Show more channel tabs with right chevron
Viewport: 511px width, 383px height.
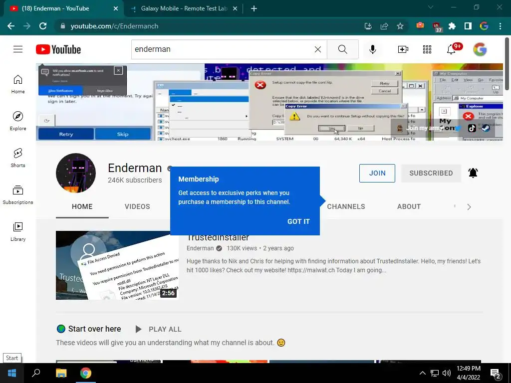point(469,207)
